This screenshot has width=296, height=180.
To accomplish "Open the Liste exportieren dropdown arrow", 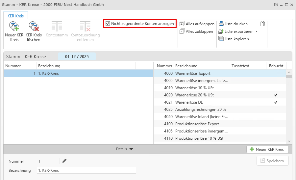I will pos(256,31).
